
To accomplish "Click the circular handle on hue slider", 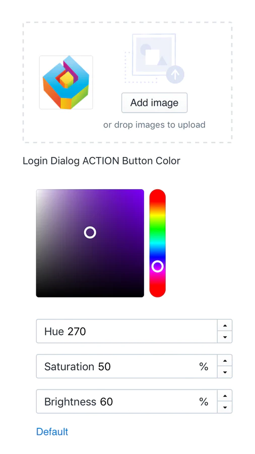I will 158,266.
